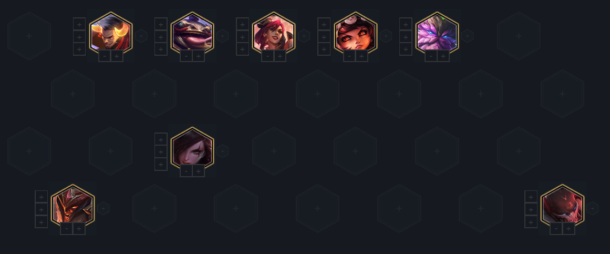Click plus stepper under Miss Fortune portrait
Image resolution: width=610 pixels, height=254 pixels.
tap(280, 56)
